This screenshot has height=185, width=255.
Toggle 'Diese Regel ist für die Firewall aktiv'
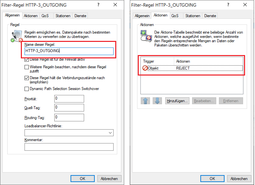point(27,60)
